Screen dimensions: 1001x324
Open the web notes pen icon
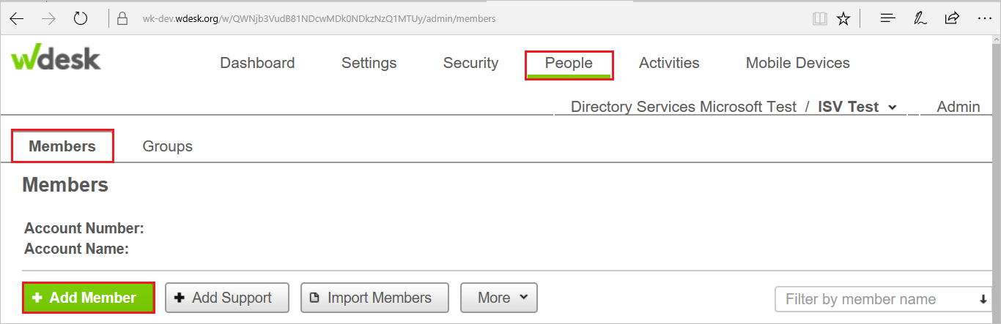(x=920, y=18)
